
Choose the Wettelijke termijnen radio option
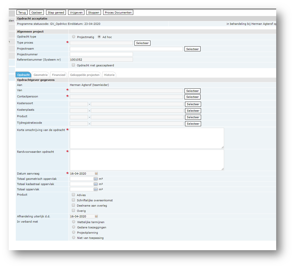point(73,222)
